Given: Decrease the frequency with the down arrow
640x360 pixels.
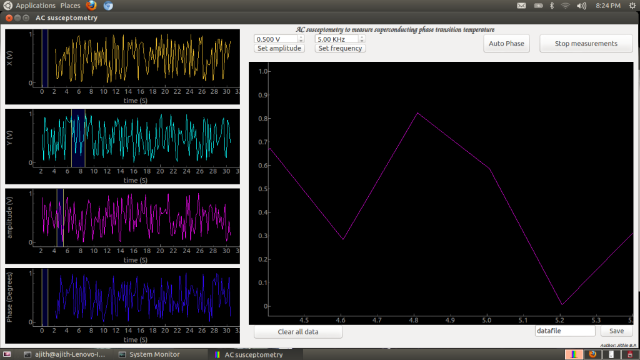Looking at the screenshot, I should click(362, 41).
